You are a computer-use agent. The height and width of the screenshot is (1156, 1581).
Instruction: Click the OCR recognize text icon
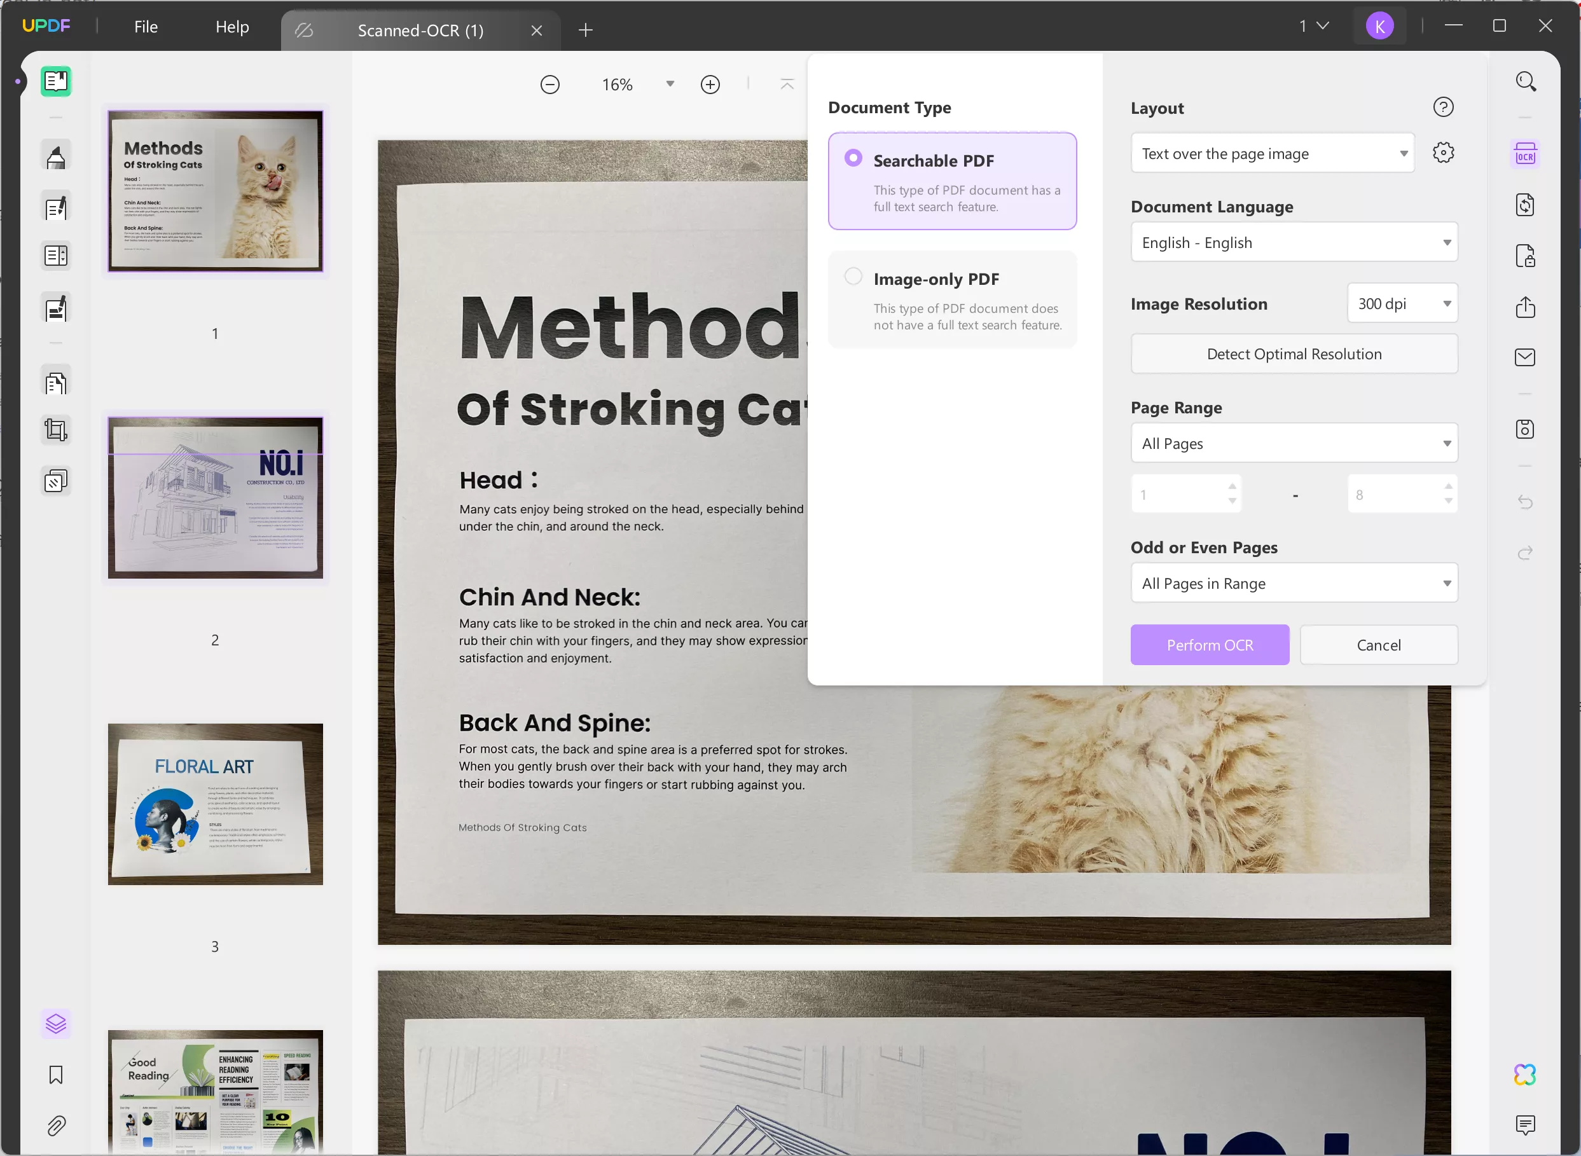pyautogui.click(x=1525, y=154)
